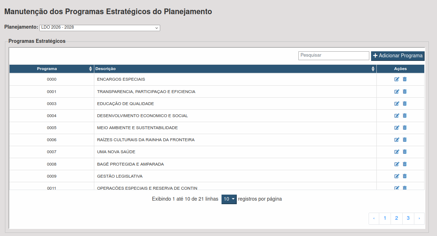Delete the GESTÃO LEGISLATIVA program
This screenshot has width=437, height=236.
pos(405,176)
